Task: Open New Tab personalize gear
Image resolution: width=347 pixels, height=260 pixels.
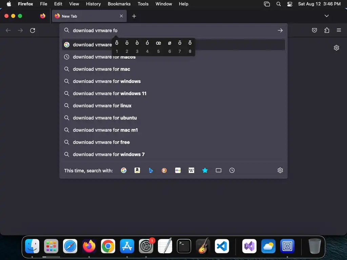Action: (x=336, y=48)
